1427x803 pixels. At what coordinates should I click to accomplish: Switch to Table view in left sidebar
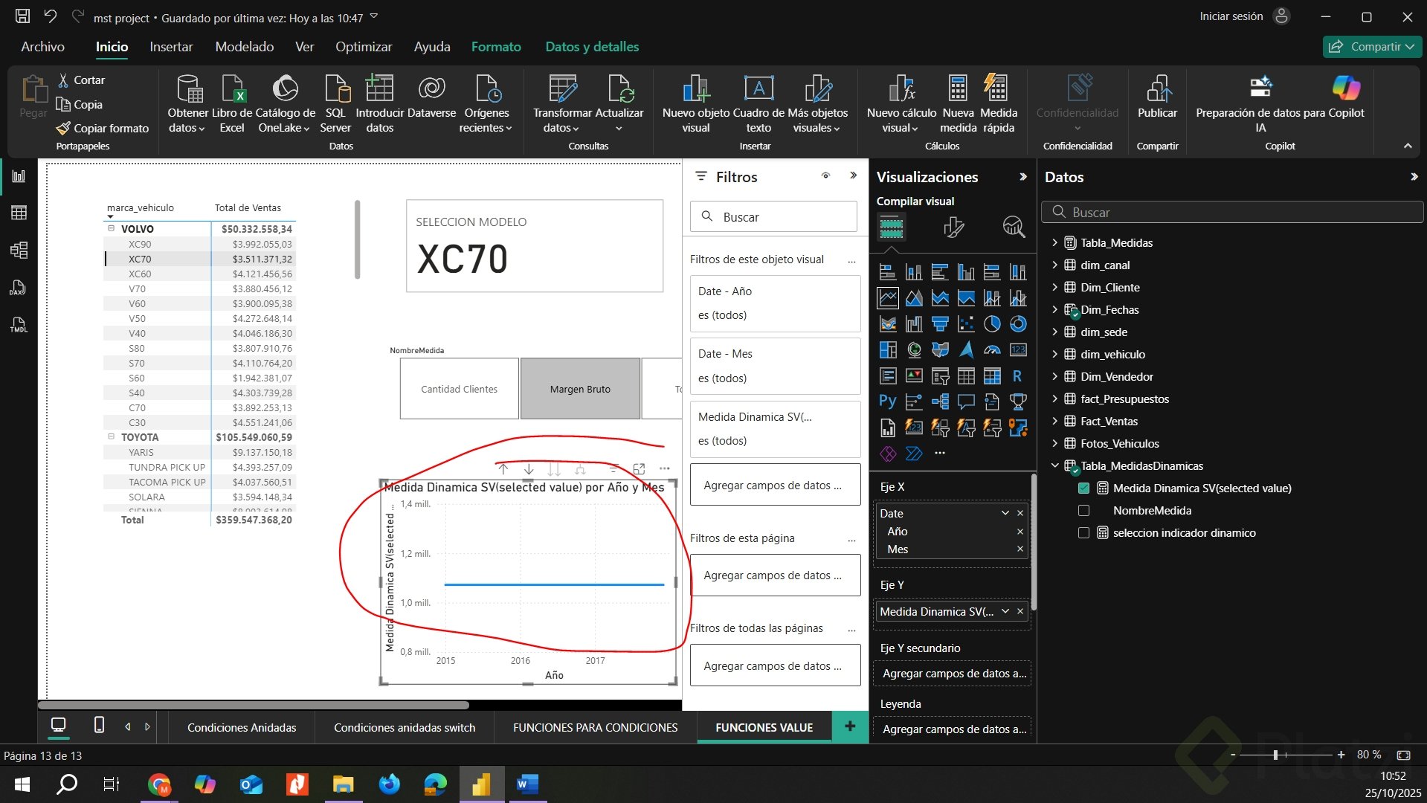coord(19,213)
